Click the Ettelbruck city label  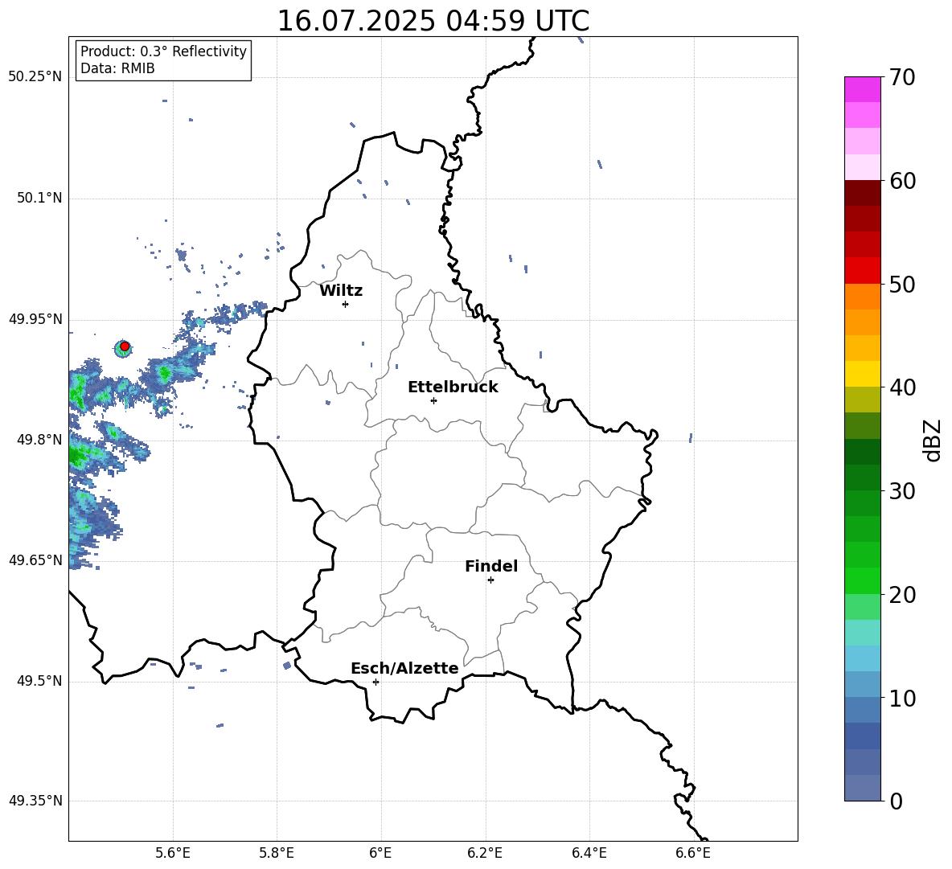tap(453, 387)
